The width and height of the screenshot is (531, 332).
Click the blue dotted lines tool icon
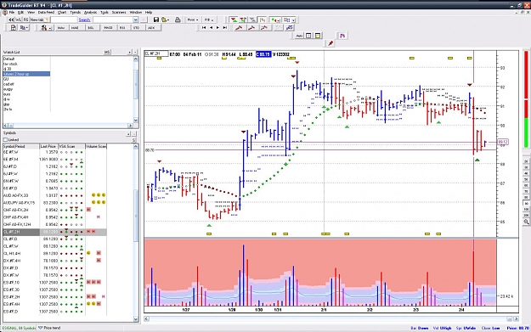tap(289, 28)
